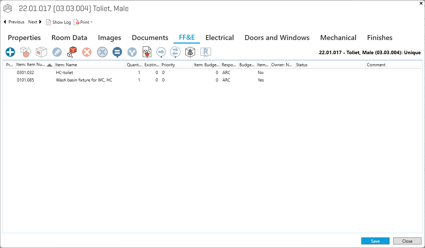Click the Revit monitor icon
The height and width of the screenshot is (248, 425).
tap(206, 52)
